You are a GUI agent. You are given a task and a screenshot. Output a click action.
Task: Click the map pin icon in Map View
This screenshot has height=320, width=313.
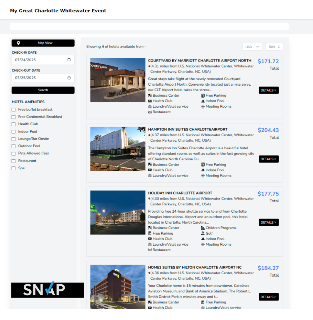pos(18,43)
